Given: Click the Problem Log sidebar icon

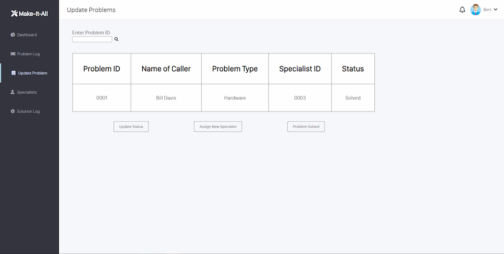Looking at the screenshot, I should pos(13,54).
